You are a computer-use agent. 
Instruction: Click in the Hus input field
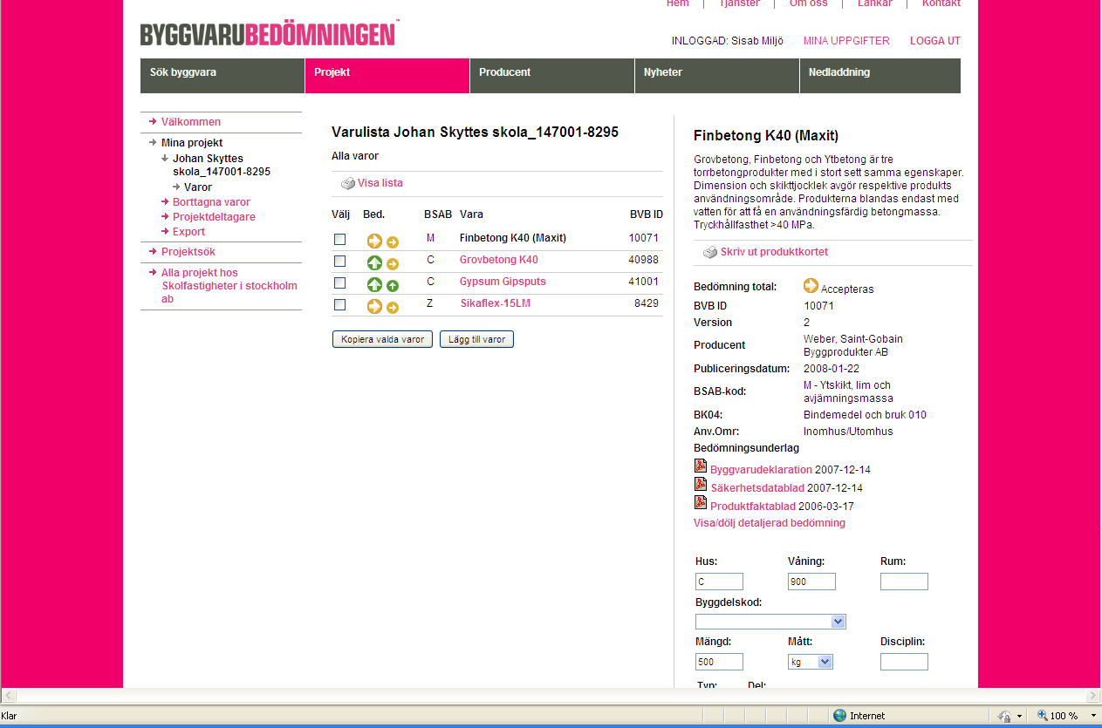(x=719, y=582)
